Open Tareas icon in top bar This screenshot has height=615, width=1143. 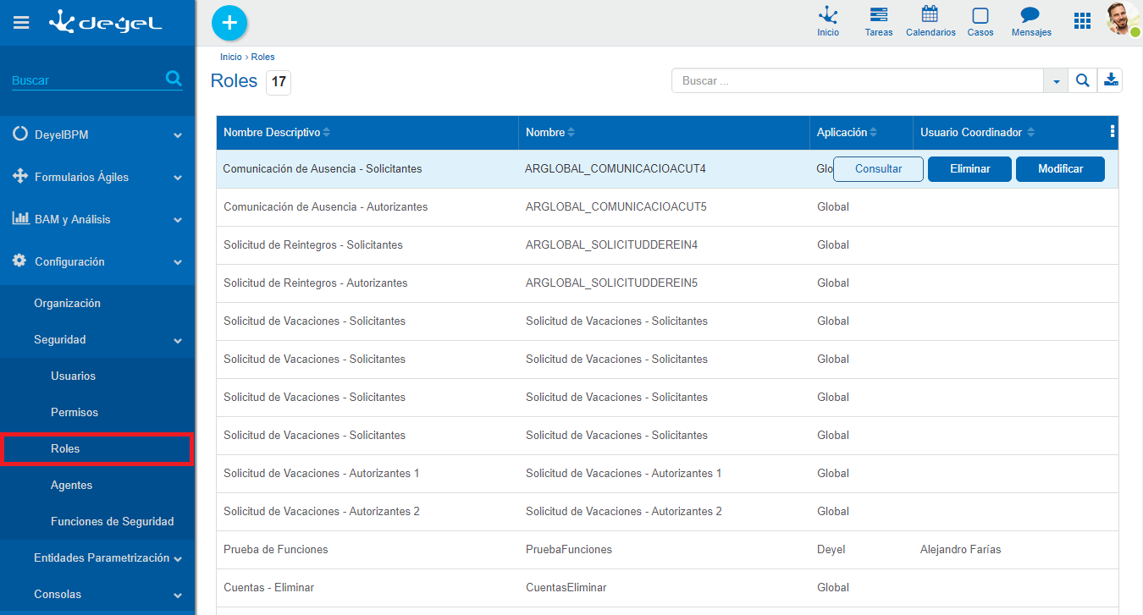879,22
